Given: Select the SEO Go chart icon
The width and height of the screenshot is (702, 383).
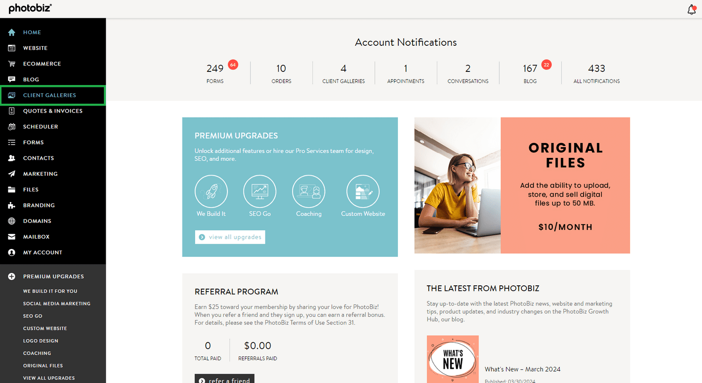Looking at the screenshot, I should (x=260, y=191).
